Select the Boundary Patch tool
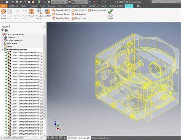181x140 pixels. [x=61, y=10]
